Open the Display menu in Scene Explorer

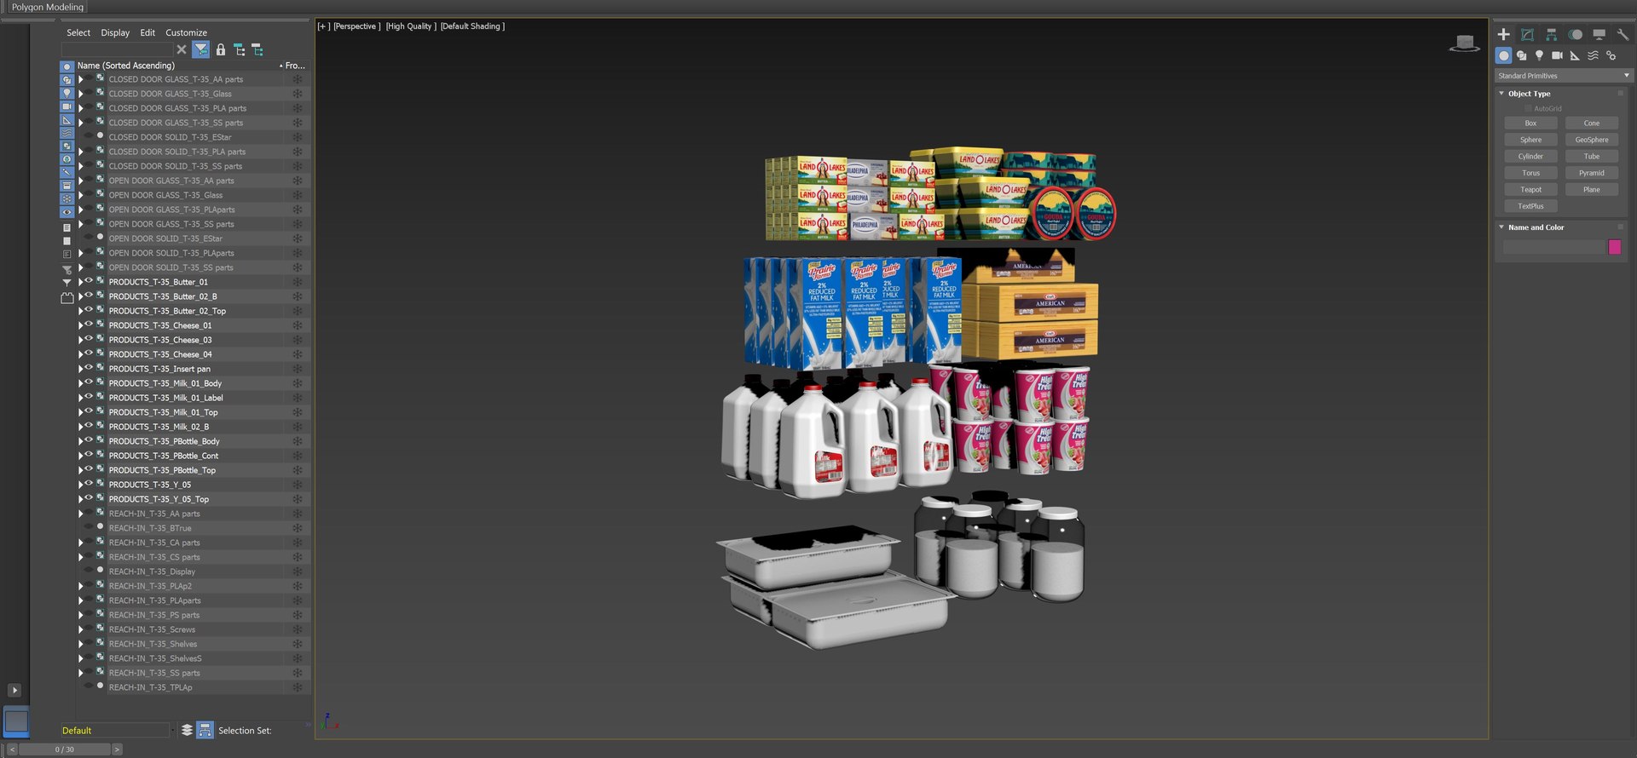(x=115, y=32)
